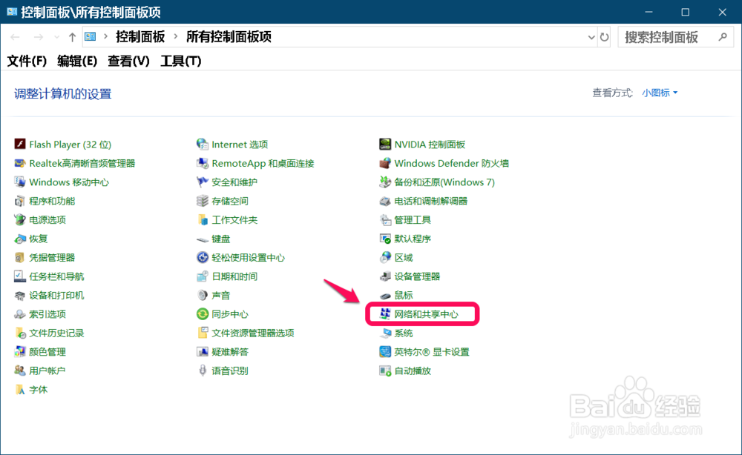Click the 所有控制面板项 breadcrumb segment

(x=229, y=37)
